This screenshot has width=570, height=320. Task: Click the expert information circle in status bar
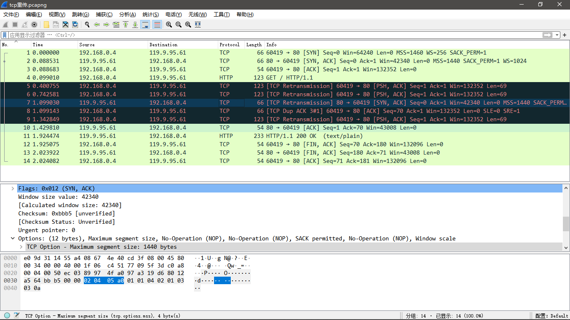[7, 316]
